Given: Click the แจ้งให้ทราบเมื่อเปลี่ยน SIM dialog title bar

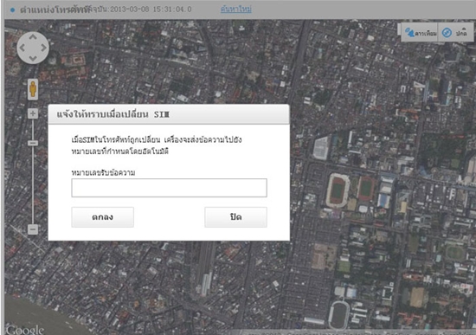Looking at the screenshot, I should [x=169, y=114].
